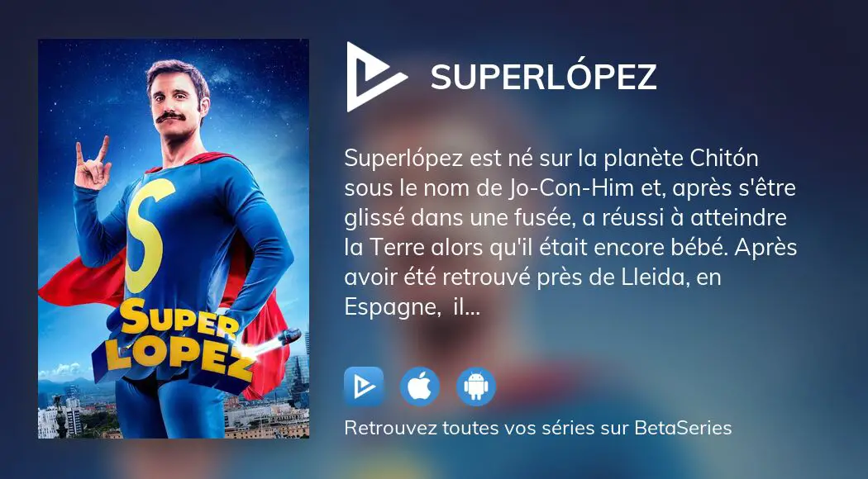
Task: Select the word Chitón in the synopsis
Action: 723,159
